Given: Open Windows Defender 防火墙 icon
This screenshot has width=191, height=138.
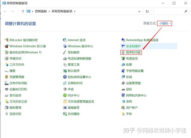Looking at the screenshot, I should 6,46.
